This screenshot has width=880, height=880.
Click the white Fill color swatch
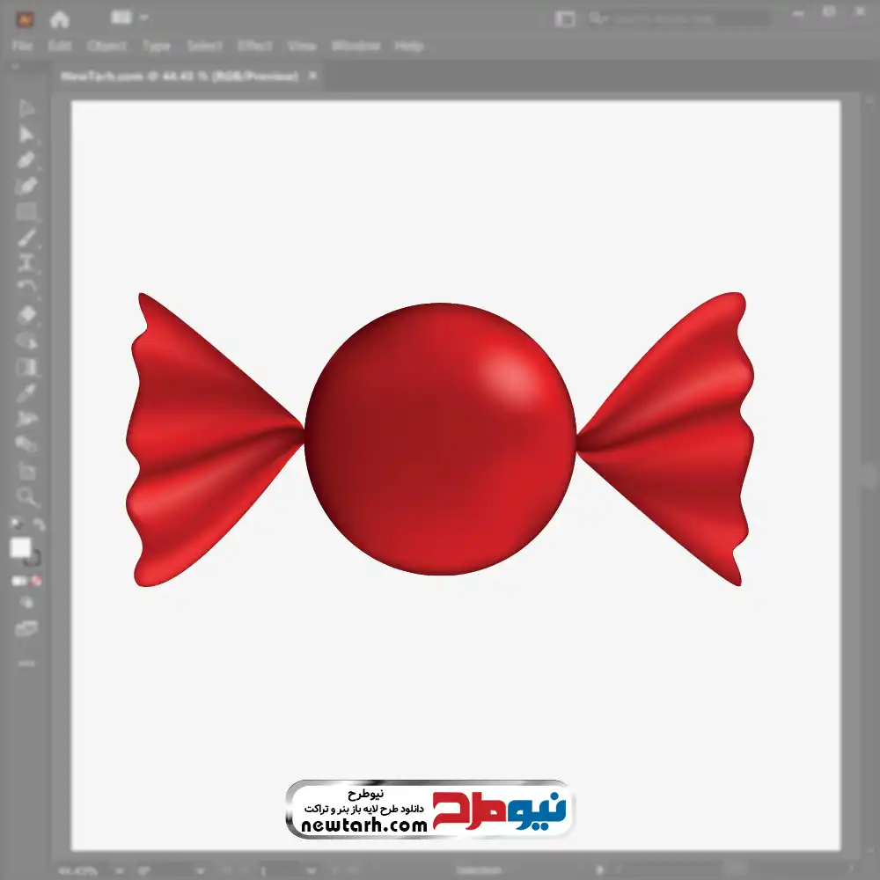tap(21, 548)
